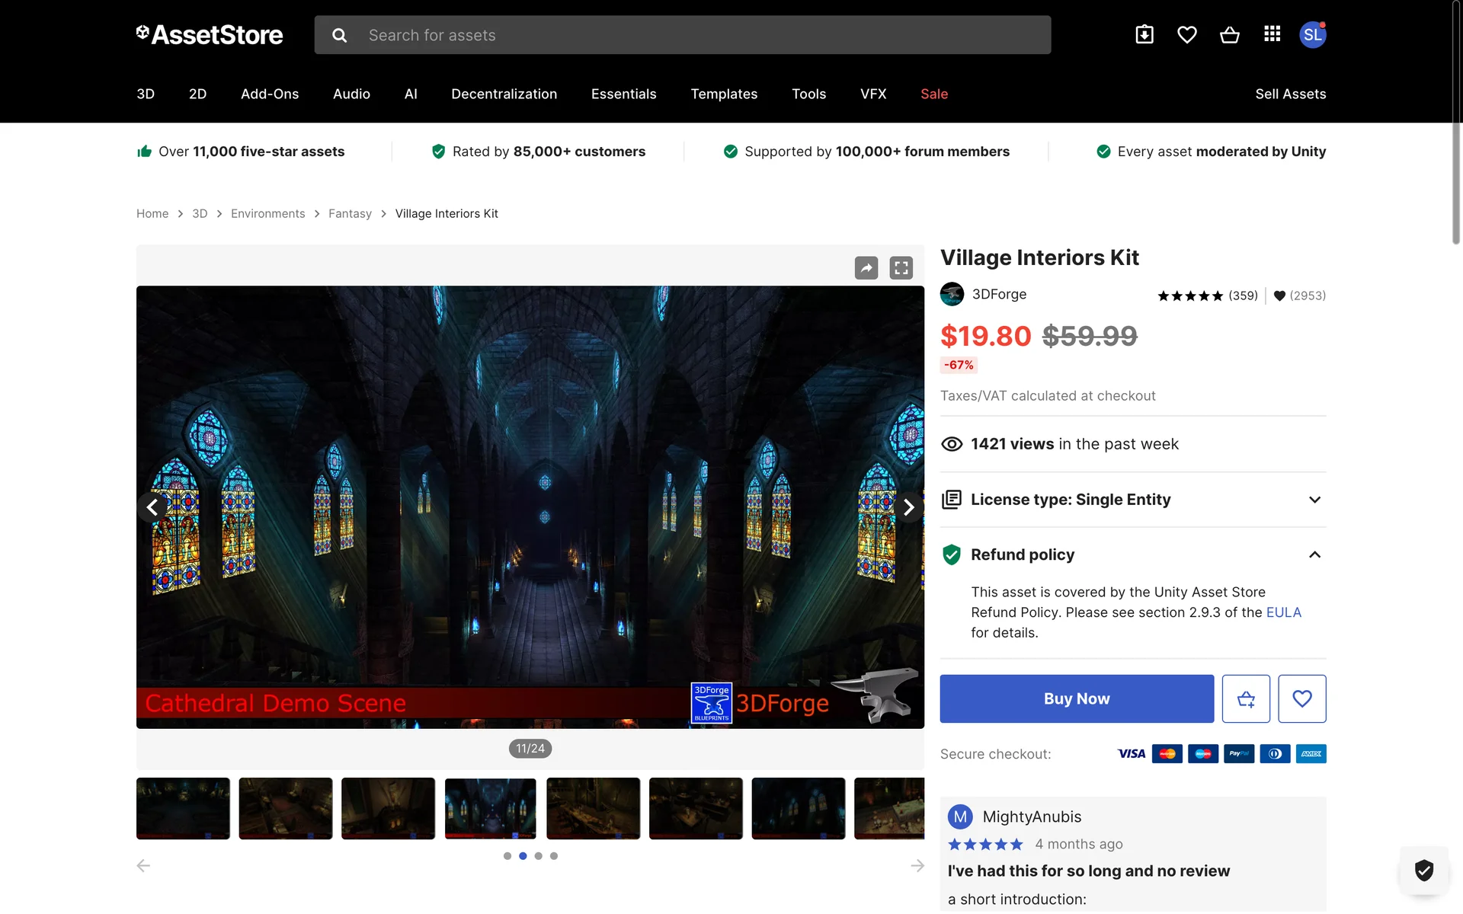Click the Buy Now button
1463x914 pixels.
tap(1076, 698)
